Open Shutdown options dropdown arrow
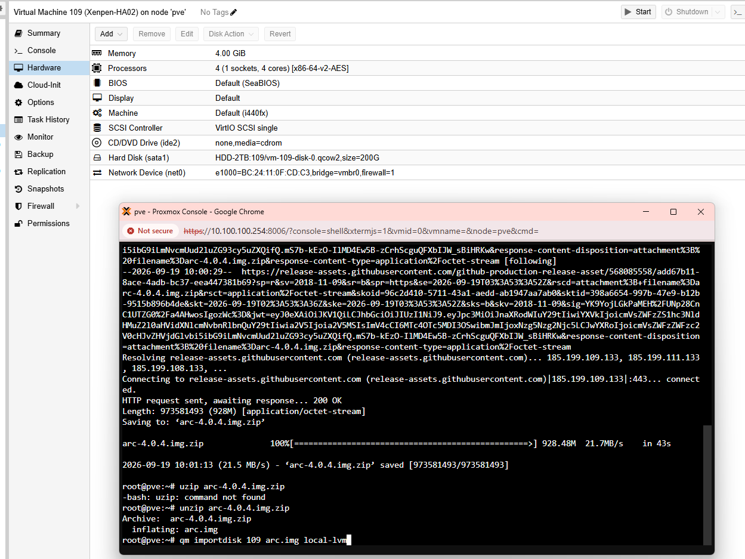Image resolution: width=745 pixels, height=559 pixels. [718, 12]
